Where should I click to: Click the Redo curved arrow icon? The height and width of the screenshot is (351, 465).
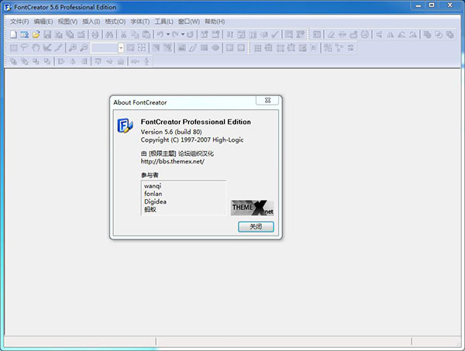click(175, 34)
